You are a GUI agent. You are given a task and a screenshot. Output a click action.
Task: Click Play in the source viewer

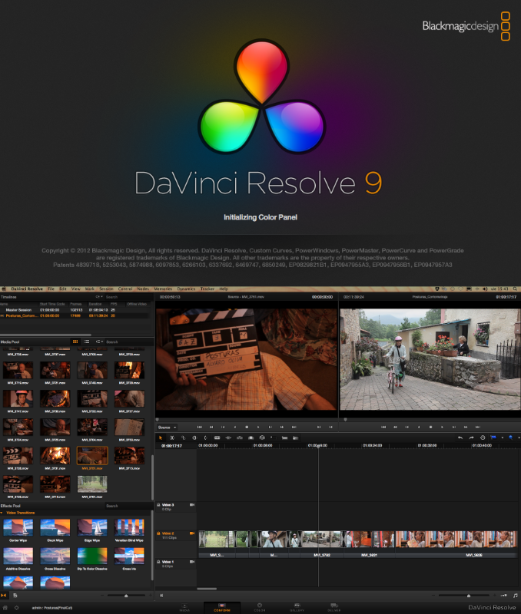258,427
